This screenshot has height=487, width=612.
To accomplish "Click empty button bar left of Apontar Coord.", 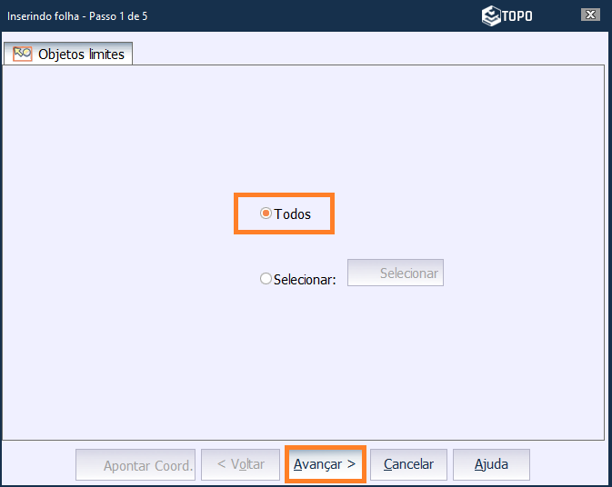I will tap(36, 464).
